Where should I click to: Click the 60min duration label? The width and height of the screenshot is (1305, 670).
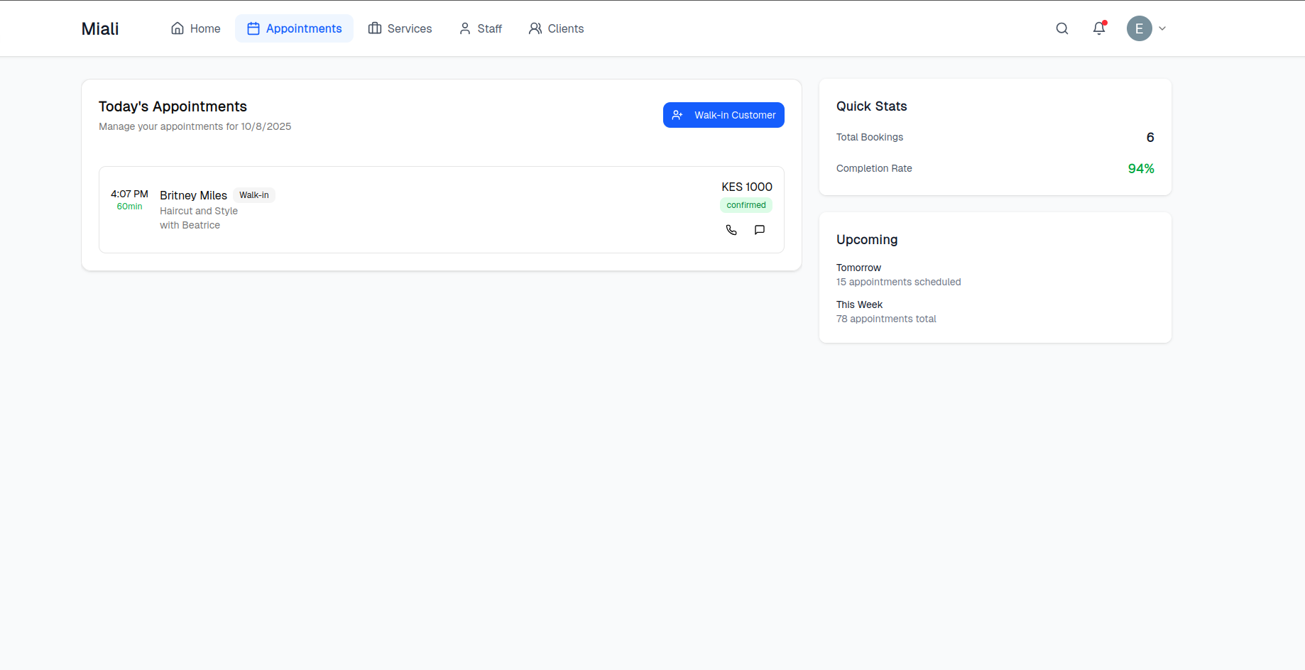(x=129, y=207)
